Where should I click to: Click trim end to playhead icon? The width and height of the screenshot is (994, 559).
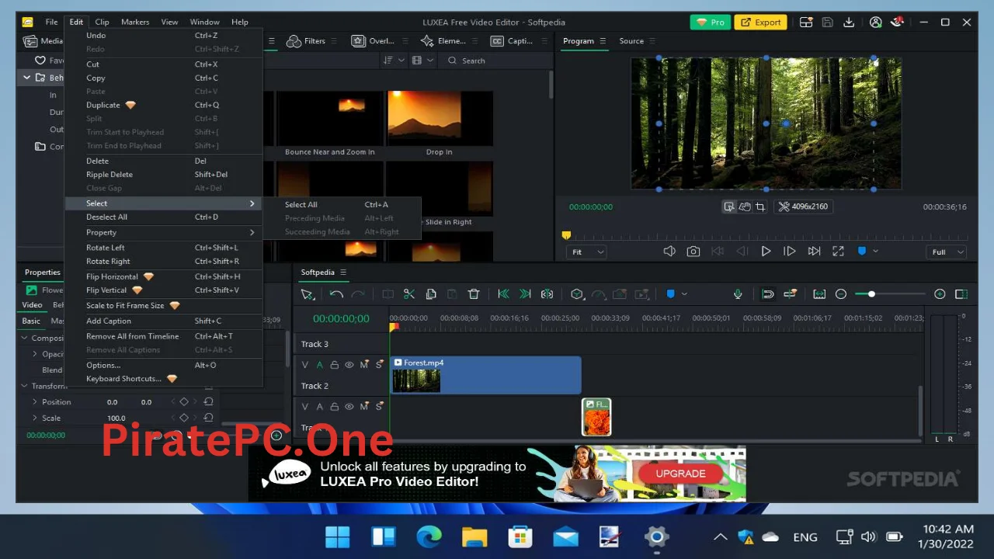click(525, 294)
